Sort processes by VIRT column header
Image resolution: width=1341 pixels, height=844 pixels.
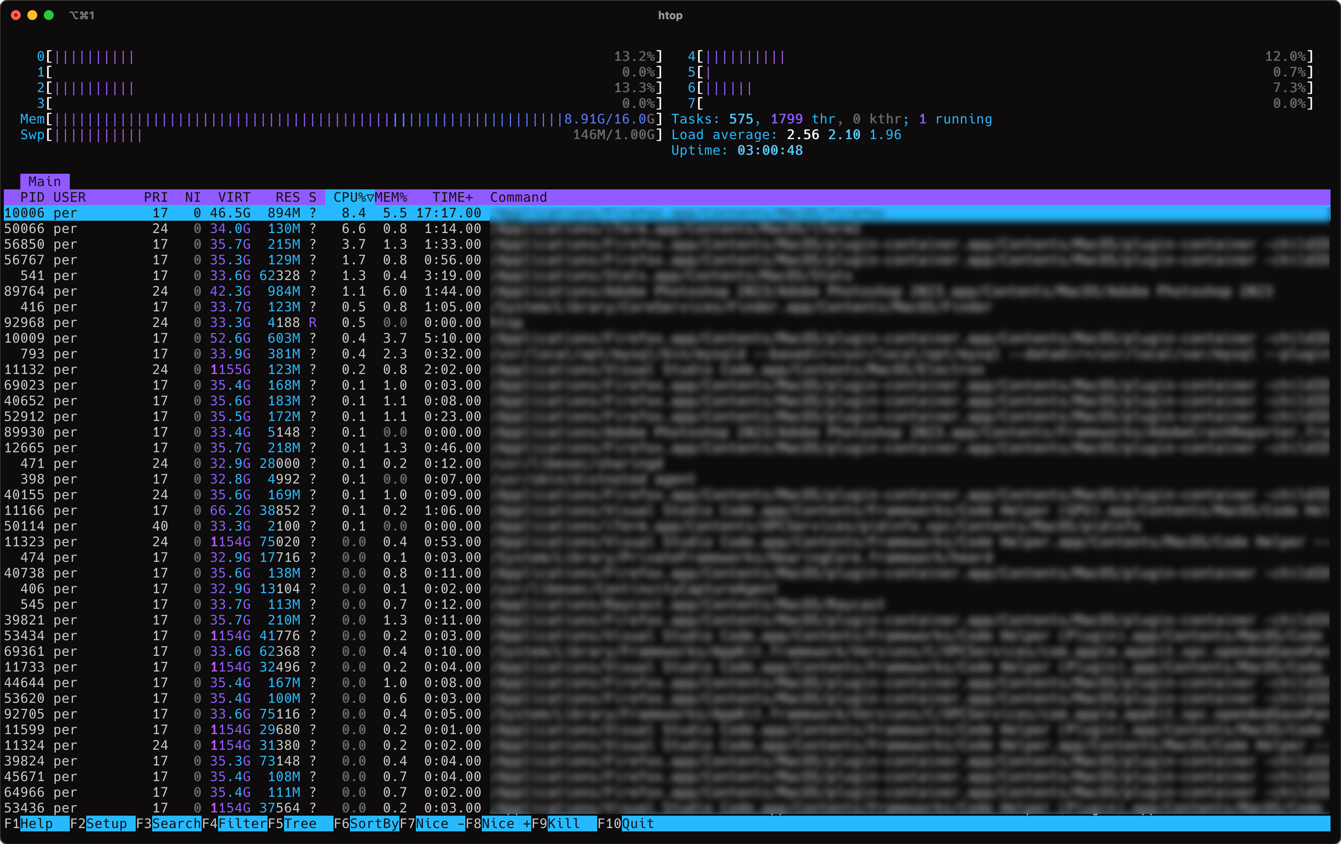point(234,197)
